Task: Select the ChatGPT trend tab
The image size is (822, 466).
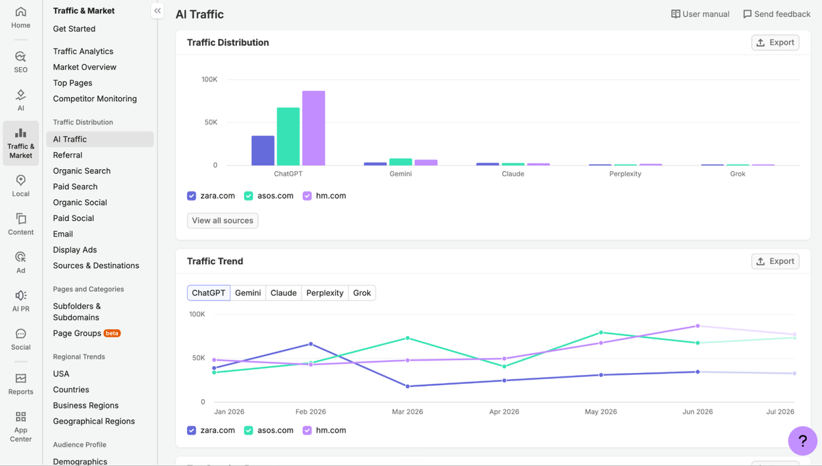Action: 208,293
